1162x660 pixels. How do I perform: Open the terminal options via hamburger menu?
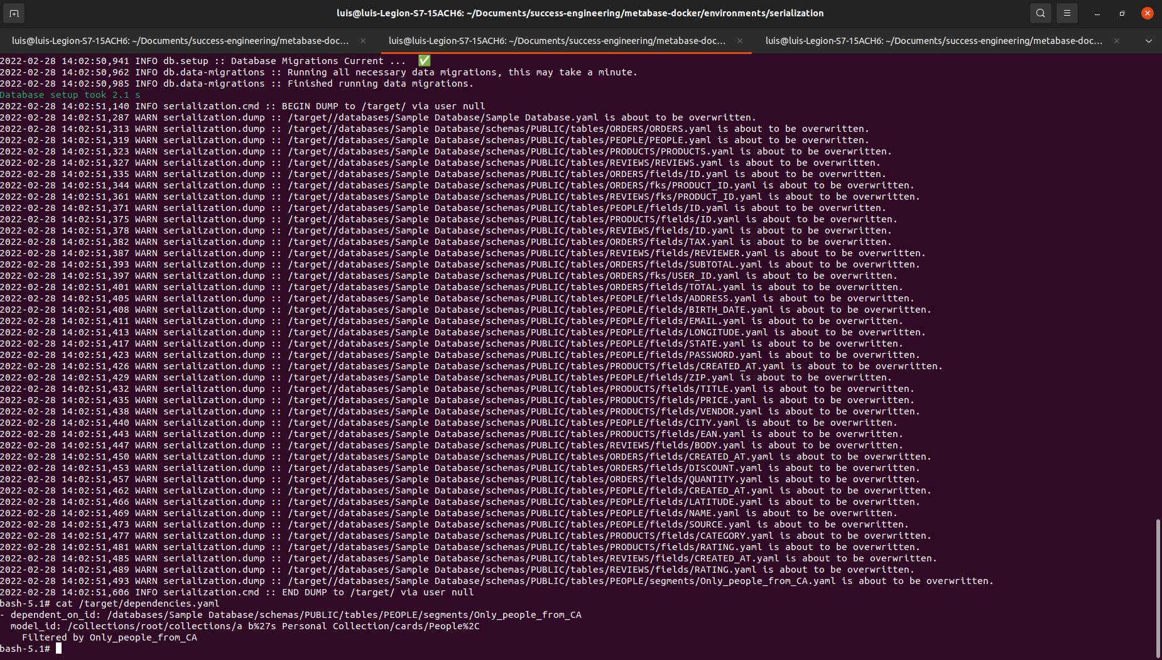click(x=1067, y=13)
